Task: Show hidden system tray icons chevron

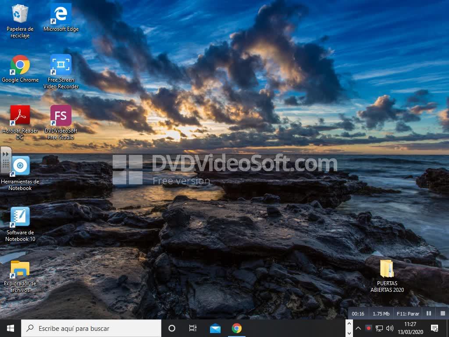Action: [x=358, y=328]
